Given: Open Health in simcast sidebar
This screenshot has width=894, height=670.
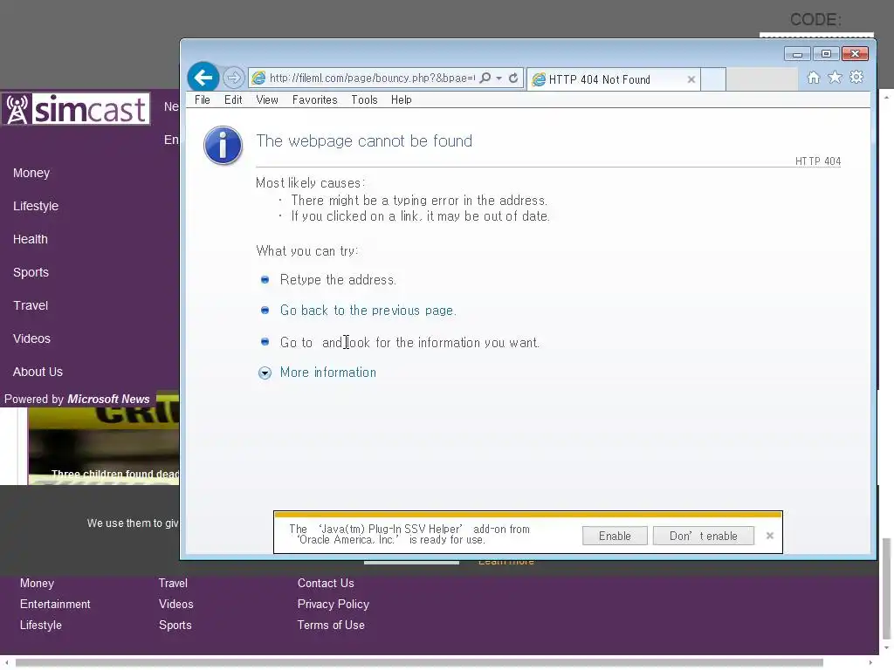Looking at the screenshot, I should pos(31,239).
